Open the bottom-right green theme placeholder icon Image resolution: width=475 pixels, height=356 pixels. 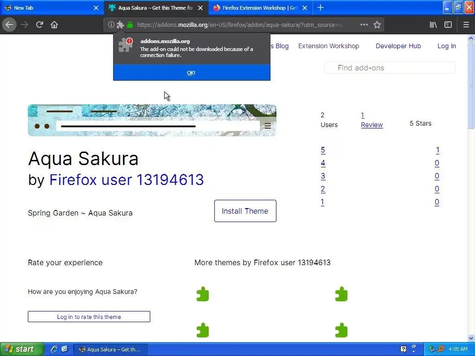pos(341,330)
